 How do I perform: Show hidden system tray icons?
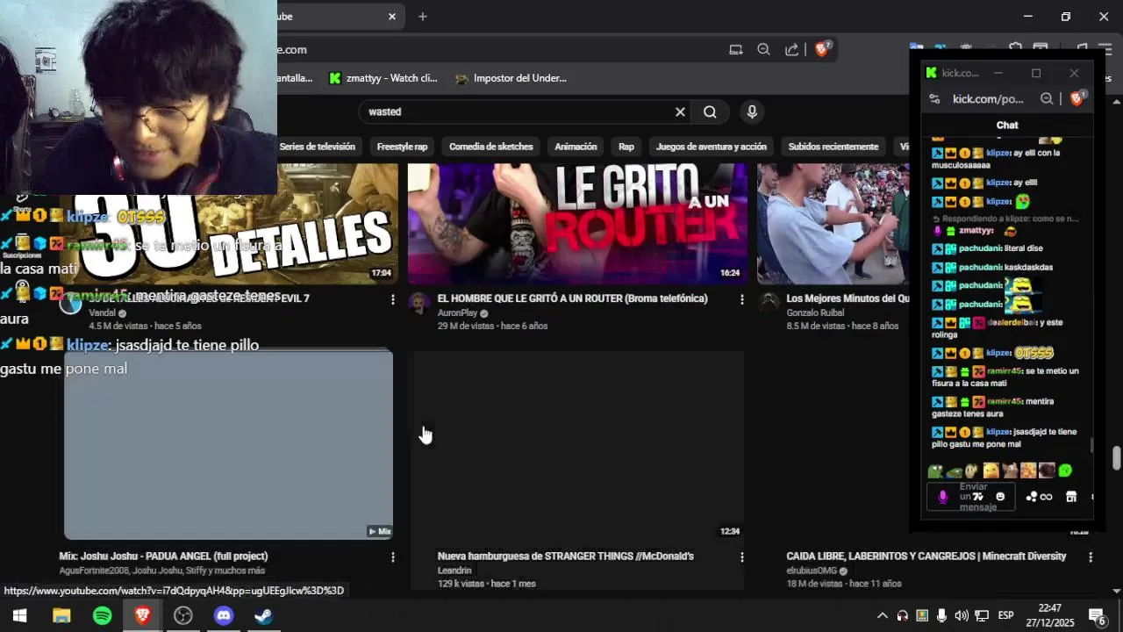(883, 615)
